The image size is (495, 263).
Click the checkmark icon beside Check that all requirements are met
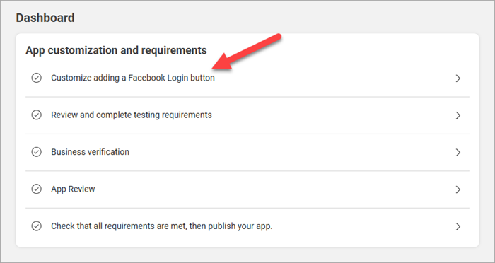point(36,226)
